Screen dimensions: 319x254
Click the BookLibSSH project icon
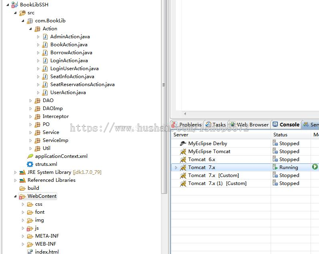click(15, 4)
